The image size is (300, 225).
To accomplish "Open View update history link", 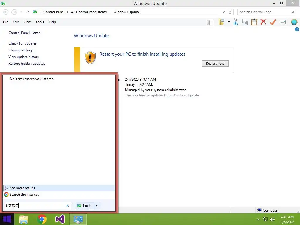I will pos(24,57).
